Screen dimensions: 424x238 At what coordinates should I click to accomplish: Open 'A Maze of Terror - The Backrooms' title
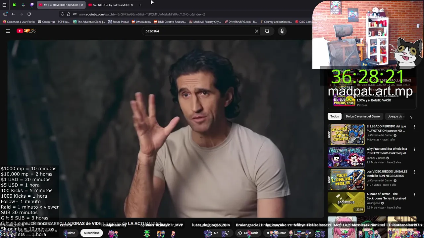point(386,196)
